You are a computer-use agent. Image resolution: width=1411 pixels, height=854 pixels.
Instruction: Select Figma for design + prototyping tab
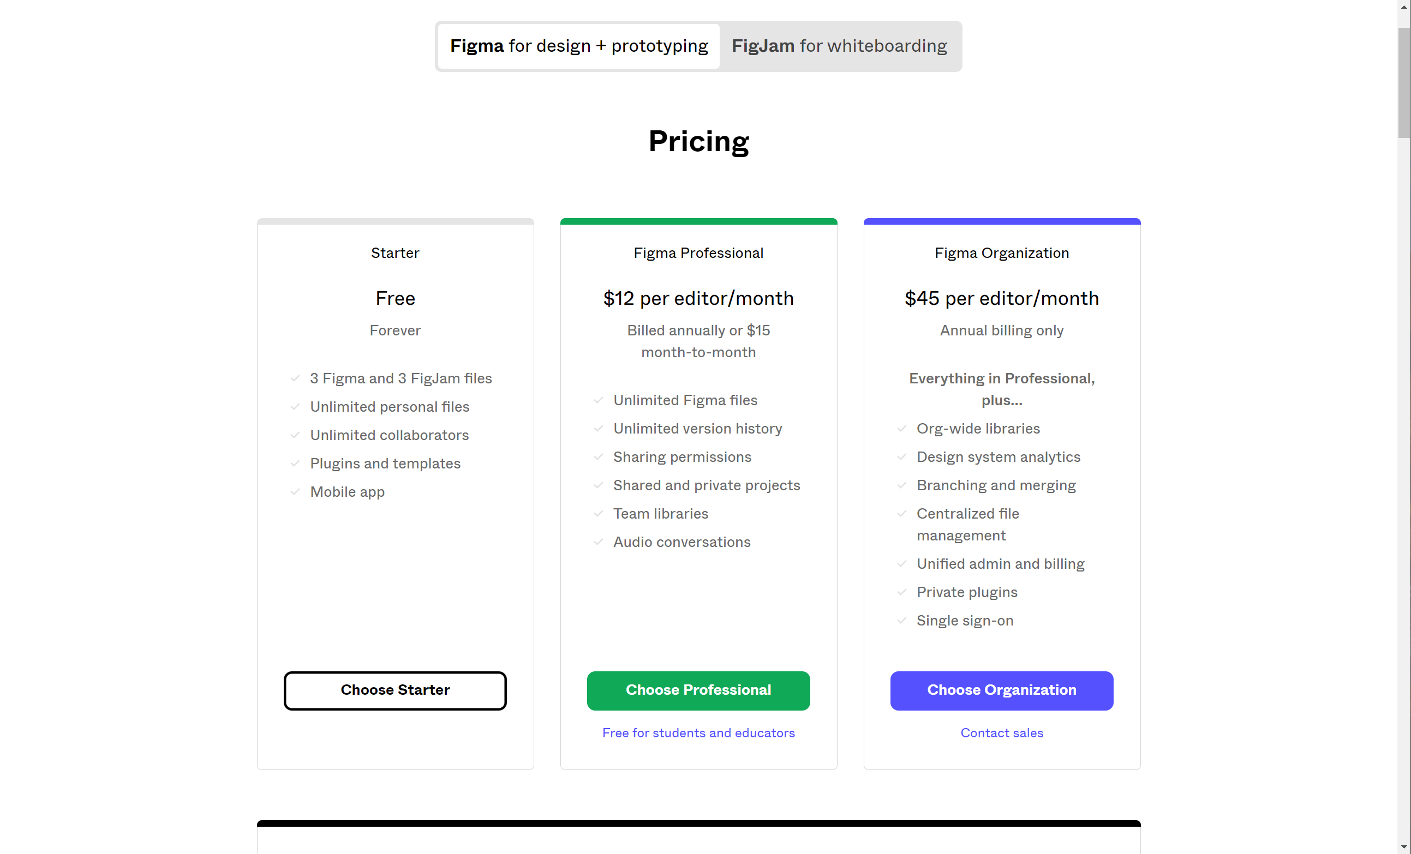tap(579, 46)
